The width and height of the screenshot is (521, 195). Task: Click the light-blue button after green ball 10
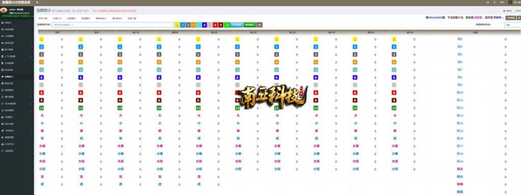click(237, 25)
